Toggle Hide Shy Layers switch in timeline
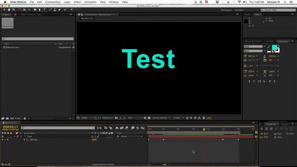The image size is (297, 167). click(x=117, y=128)
